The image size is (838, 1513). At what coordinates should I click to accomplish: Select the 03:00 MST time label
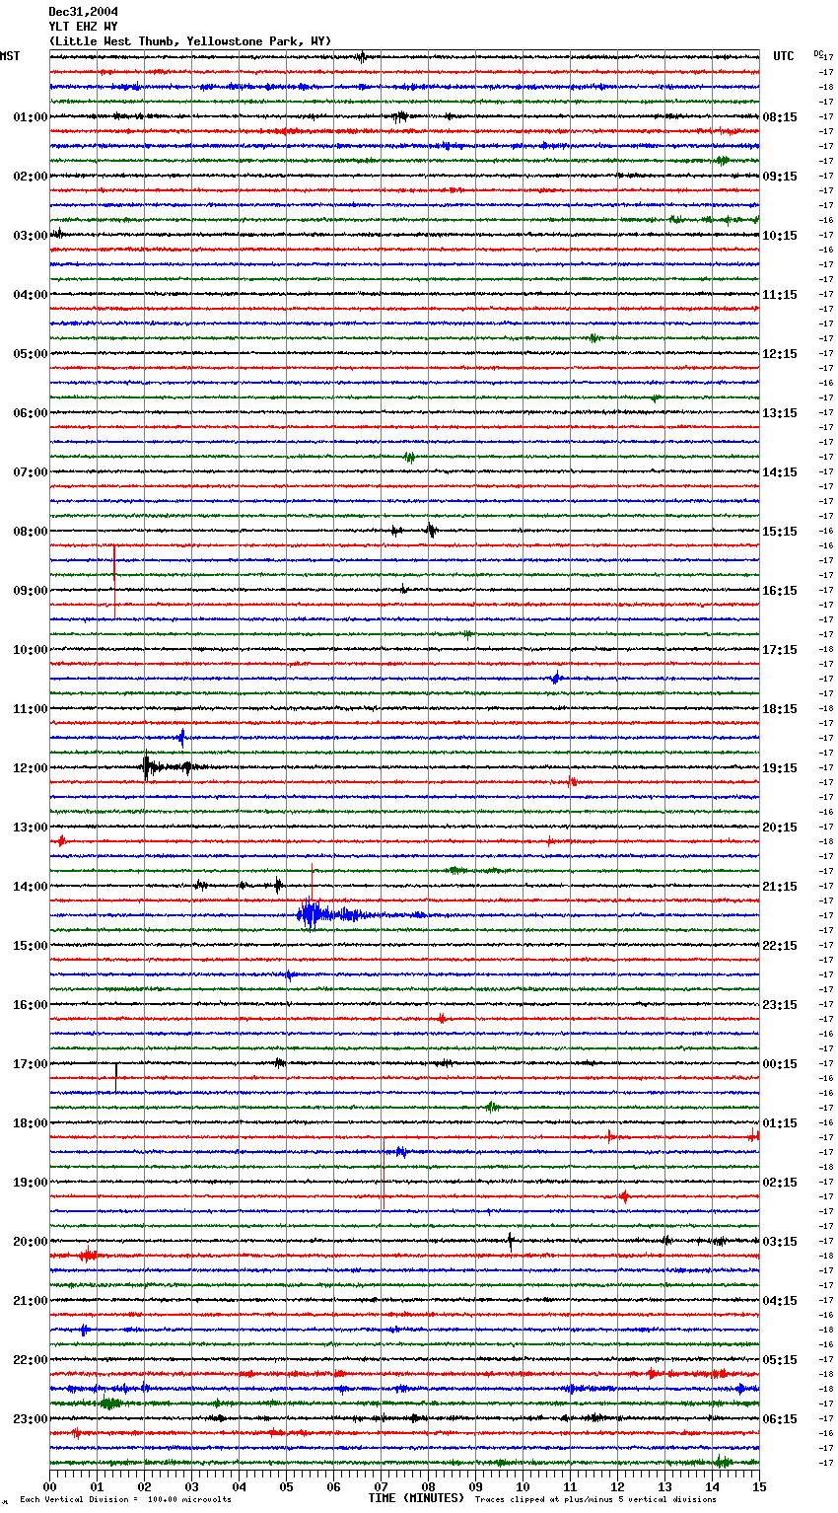[31, 236]
